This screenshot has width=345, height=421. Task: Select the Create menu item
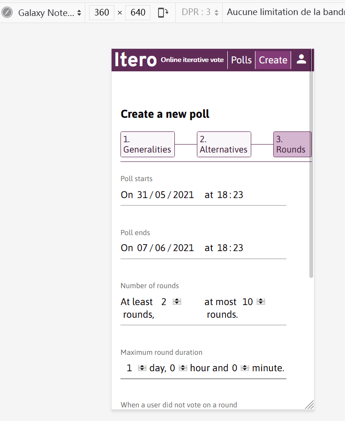273,60
